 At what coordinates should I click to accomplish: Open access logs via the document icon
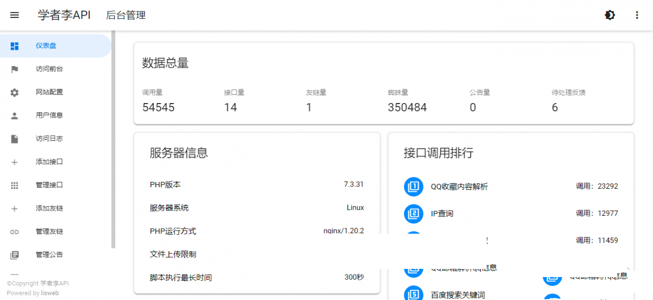14,138
